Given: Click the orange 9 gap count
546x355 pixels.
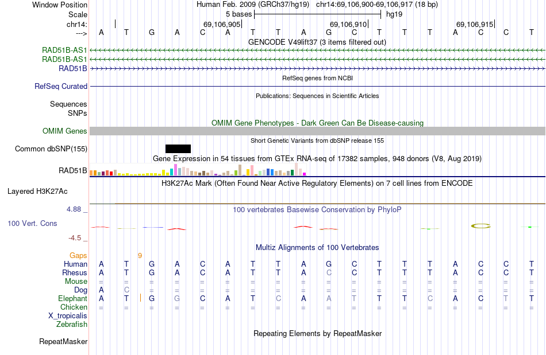Looking at the screenshot, I should click(140, 256).
